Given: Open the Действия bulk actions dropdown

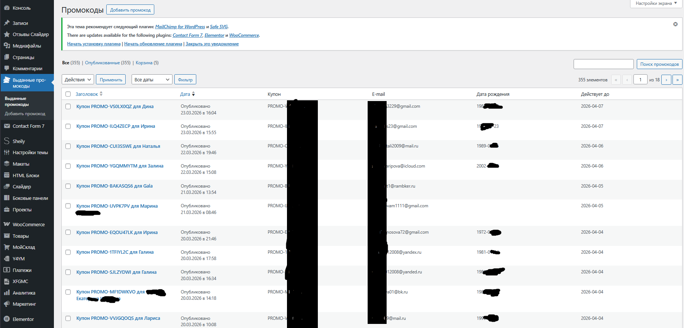Looking at the screenshot, I should [x=78, y=79].
